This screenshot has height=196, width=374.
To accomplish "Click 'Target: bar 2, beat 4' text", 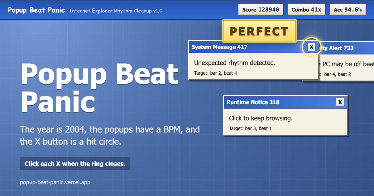I will click(x=216, y=73).
